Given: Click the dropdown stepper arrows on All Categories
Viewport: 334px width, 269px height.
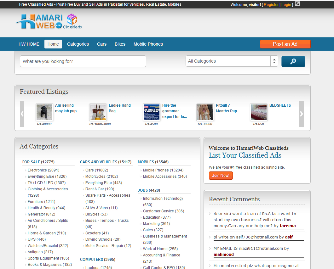Looking at the screenshot, I should pyautogui.click(x=274, y=61).
